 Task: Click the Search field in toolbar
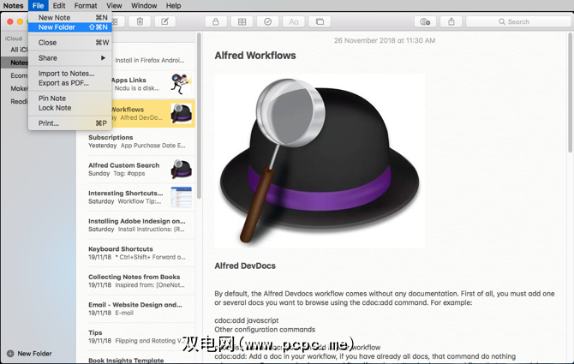coord(518,21)
